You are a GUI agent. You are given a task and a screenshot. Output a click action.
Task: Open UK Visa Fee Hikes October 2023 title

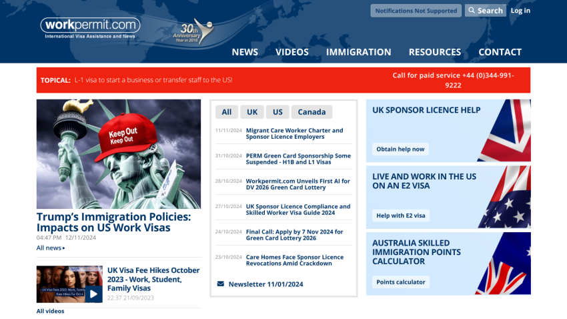(153, 279)
